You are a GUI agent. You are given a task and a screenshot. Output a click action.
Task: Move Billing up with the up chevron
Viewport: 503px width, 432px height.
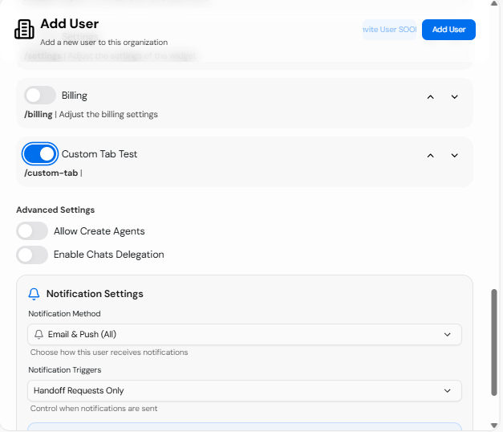click(x=431, y=96)
